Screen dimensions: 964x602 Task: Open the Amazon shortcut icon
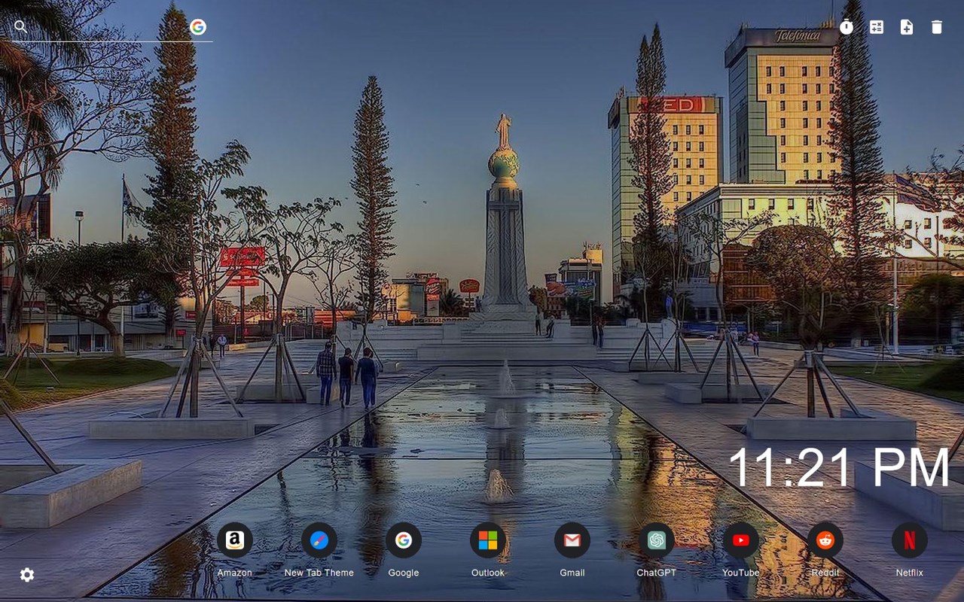(235, 540)
